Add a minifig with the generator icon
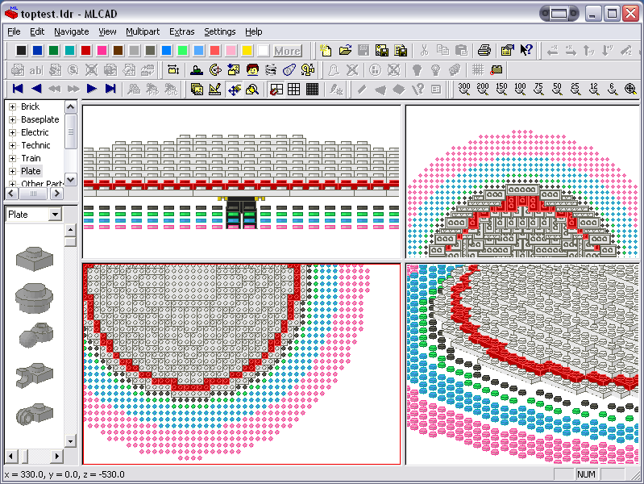The image size is (644, 484). coord(251,70)
